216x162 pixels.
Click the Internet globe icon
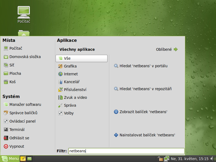(60, 74)
